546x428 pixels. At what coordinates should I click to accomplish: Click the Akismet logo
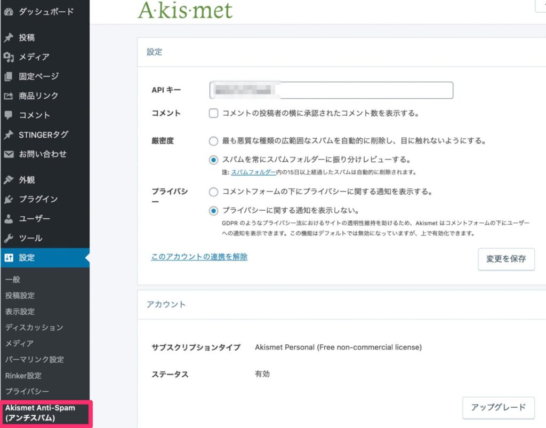(185, 10)
